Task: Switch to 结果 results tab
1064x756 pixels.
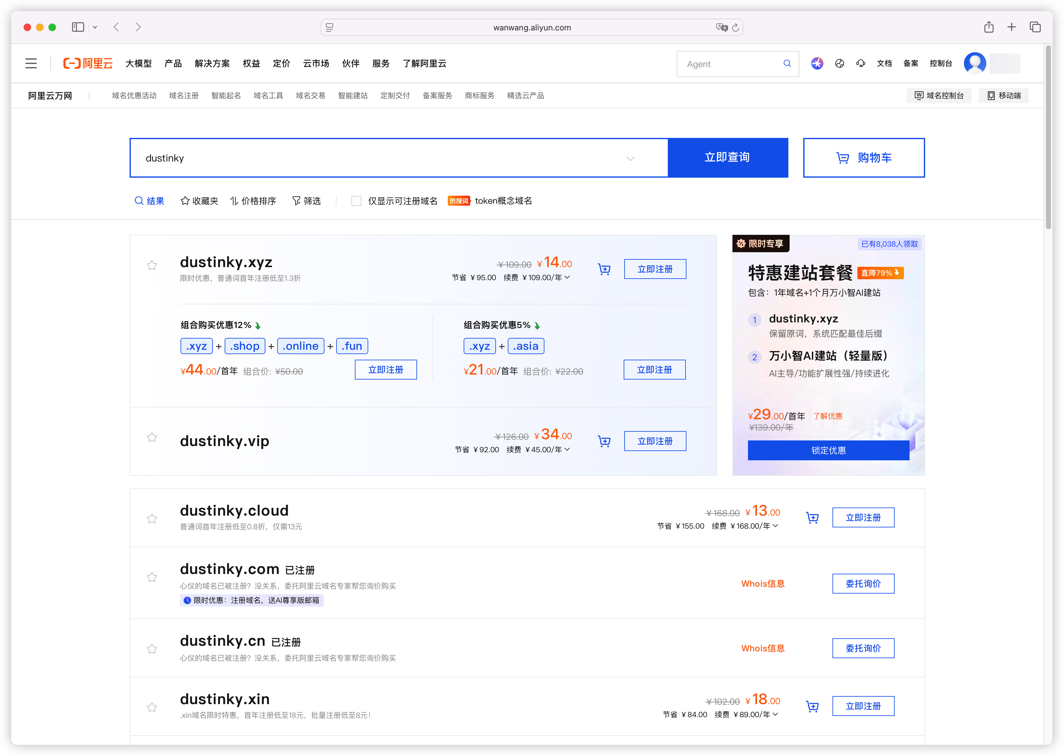Action: tap(149, 201)
